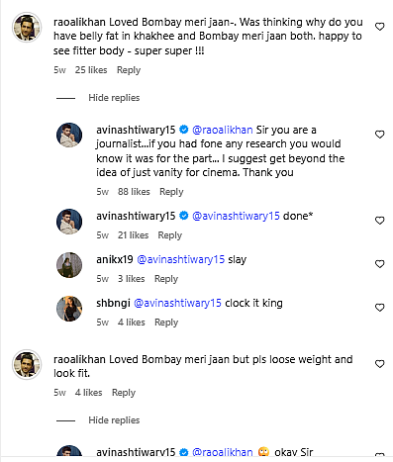The image size is (393, 462).
Task: Open the verified badge beside avinashtiwary15's journalist reply
Action: click(x=184, y=130)
